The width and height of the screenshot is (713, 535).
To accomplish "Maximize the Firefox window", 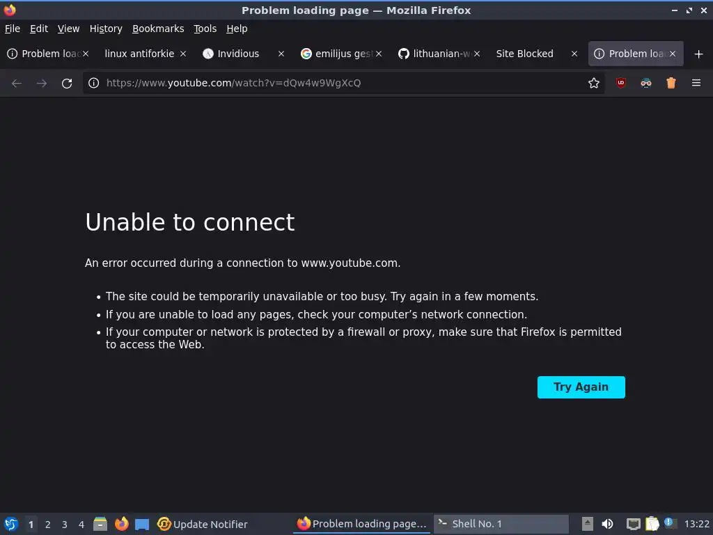I will [x=689, y=10].
